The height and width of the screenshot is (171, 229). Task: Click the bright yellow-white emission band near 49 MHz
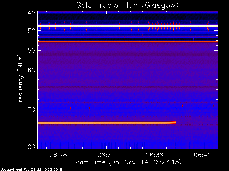click(x=128, y=26)
